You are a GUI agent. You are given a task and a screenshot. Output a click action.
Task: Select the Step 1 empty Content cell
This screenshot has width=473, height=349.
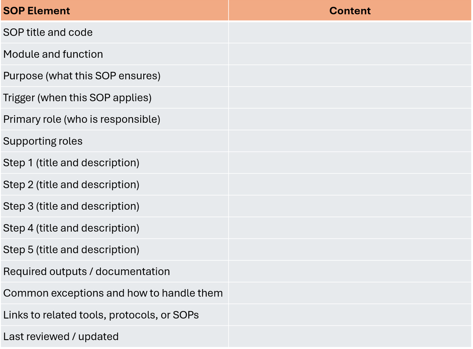tap(350, 163)
